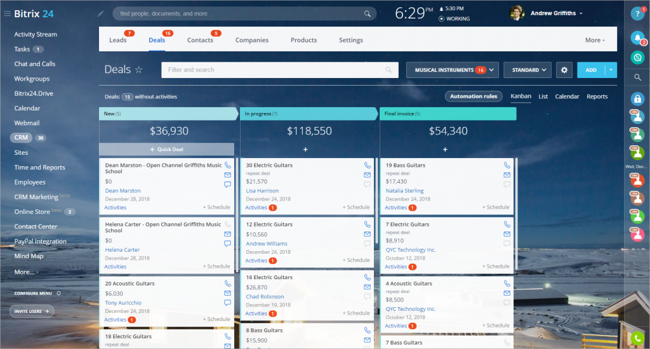Click the blue lock icon in right sidebar

point(637,98)
